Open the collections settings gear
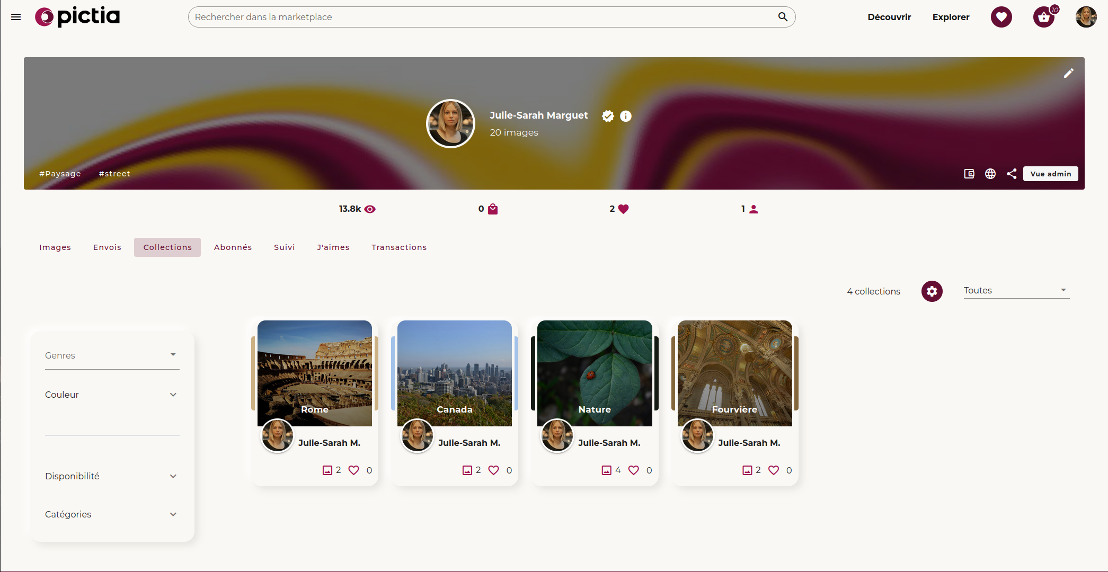 click(x=932, y=291)
